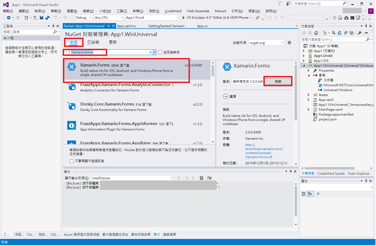Image resolution: width=376 pixels, height=246 pixels.
Task: Click the Android Device Monitor robot toolbar icon
Action: 346,18
